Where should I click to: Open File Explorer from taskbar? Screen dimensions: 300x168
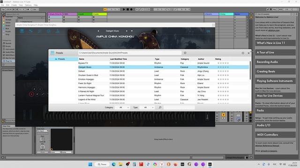pyautogui.click(x=120, y=164)
